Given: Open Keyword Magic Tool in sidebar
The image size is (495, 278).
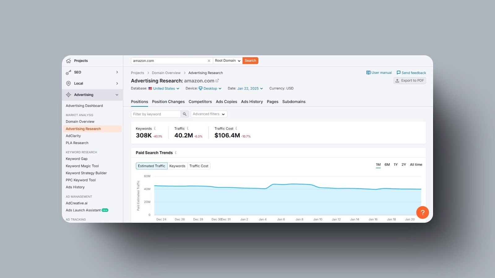Looking at the screenshot, I should click(82, 166).
